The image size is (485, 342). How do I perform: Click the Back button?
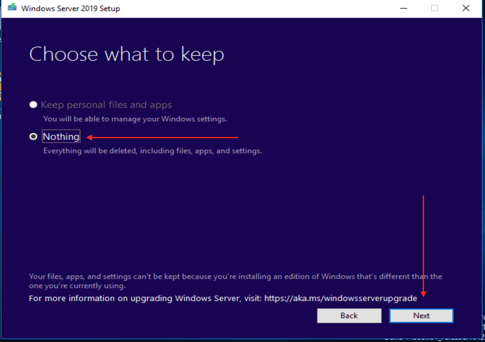(349, 316)
